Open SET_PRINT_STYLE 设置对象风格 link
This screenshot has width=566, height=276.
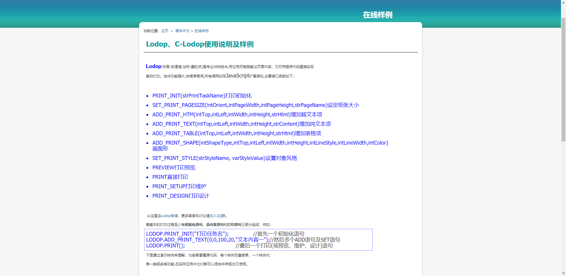(225, 158)
